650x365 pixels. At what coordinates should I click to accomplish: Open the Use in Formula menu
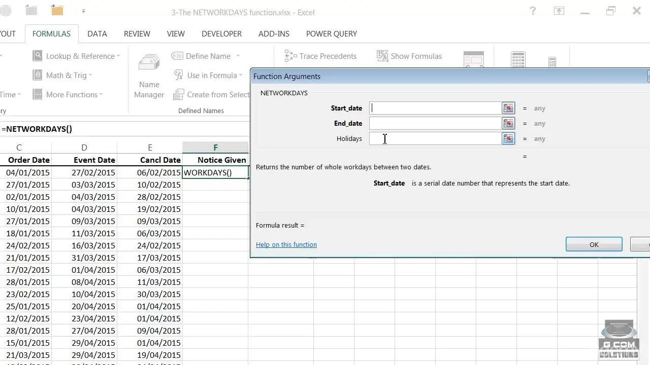[208, 76]
